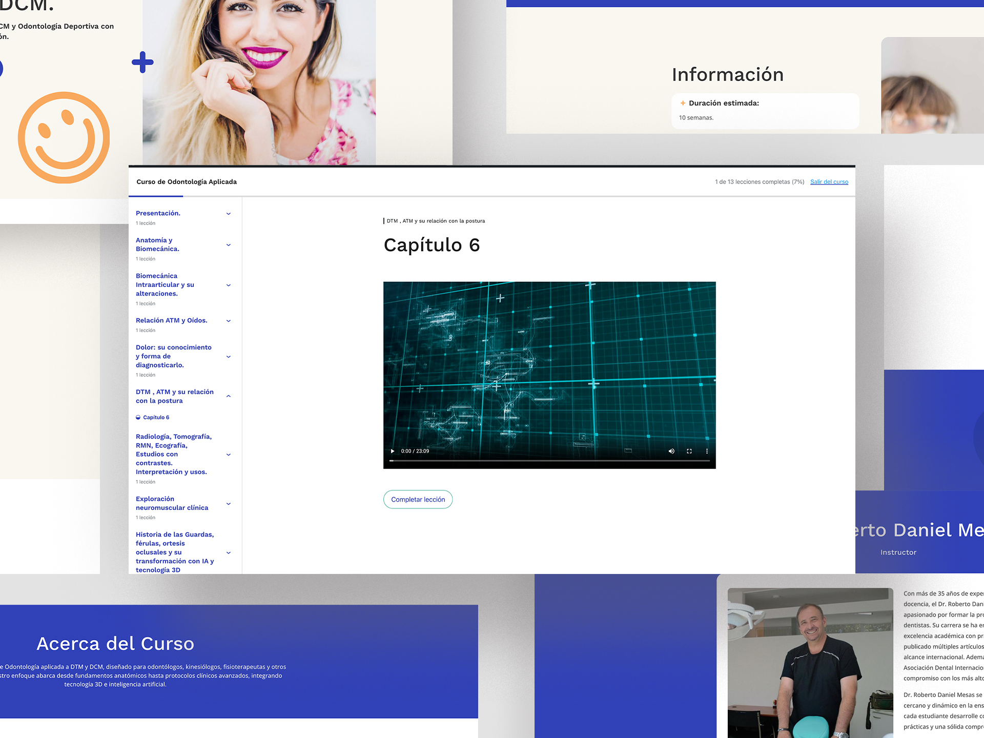Mute the video volume speaker icon

pyautogui.click(x=671, y=451)
